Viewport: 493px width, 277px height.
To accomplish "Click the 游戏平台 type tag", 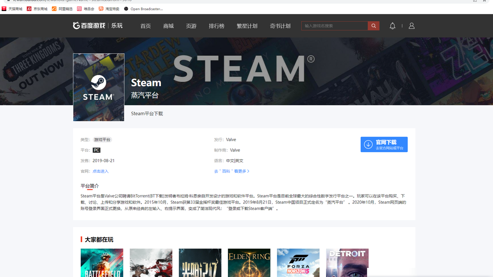I will click(x=102, y=140).
